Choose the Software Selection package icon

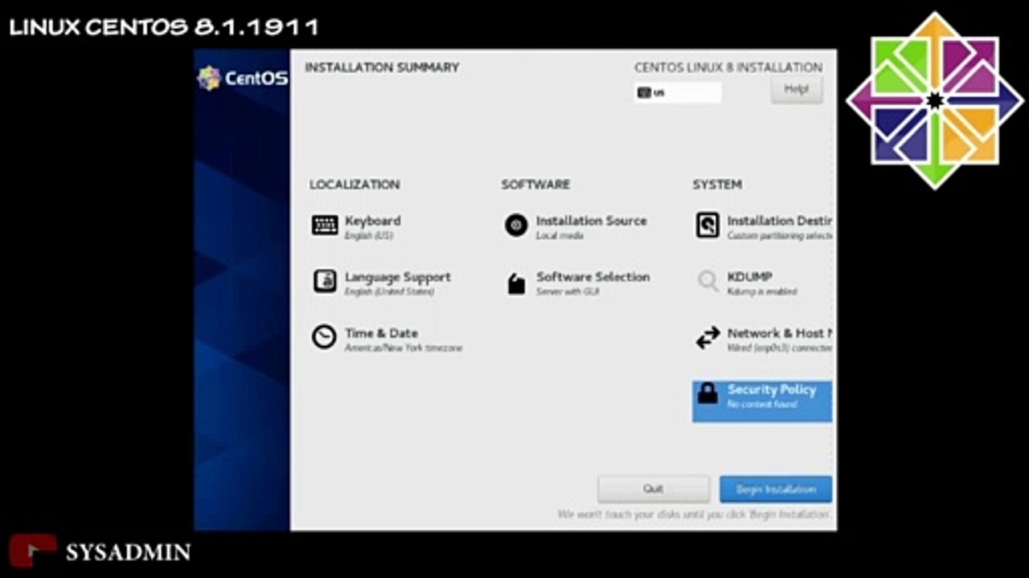(516, 283)
